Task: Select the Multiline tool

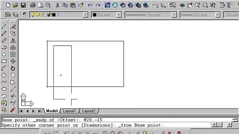Action: click(x=4, y=41)
